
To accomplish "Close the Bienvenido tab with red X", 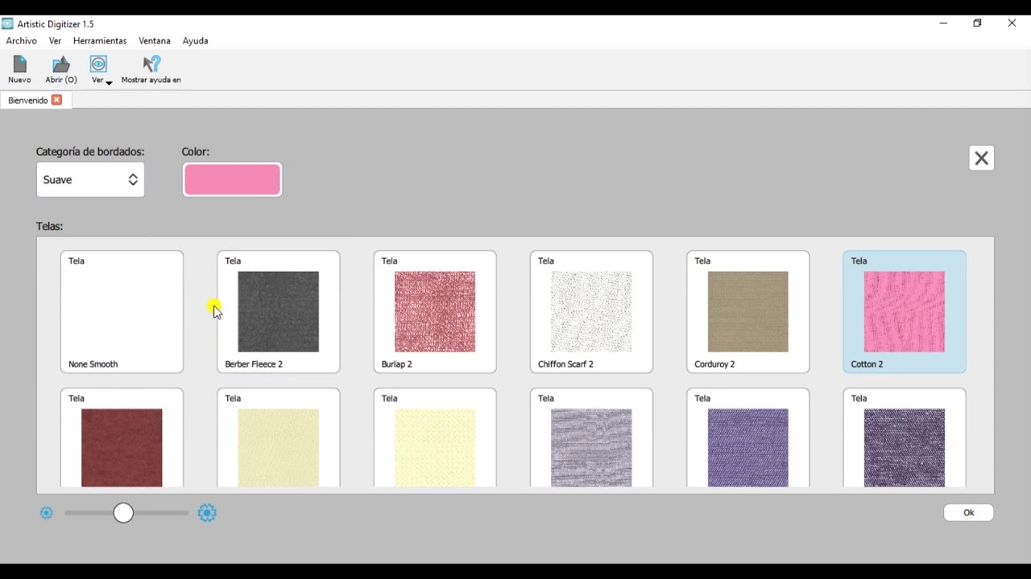I will pos(56,100).
